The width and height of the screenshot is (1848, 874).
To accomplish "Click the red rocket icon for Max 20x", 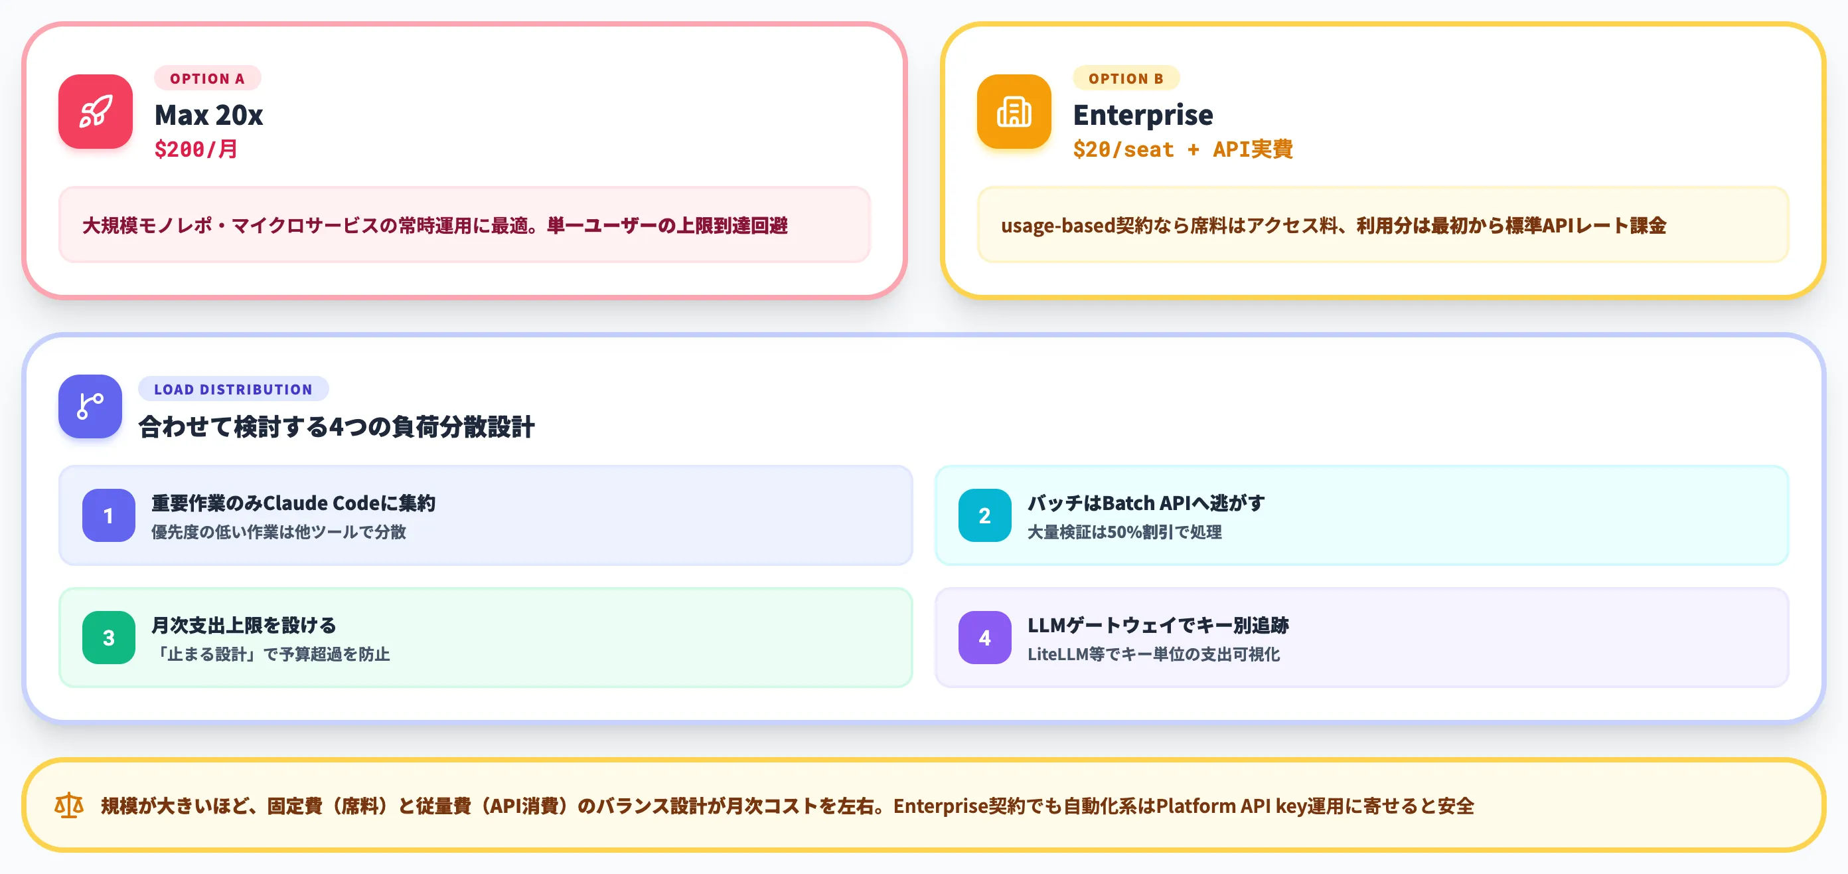I will pos(96,111).
